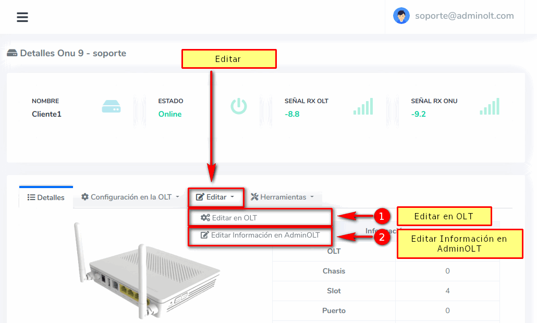Choose Editar Información en AdminOLT

265,235
